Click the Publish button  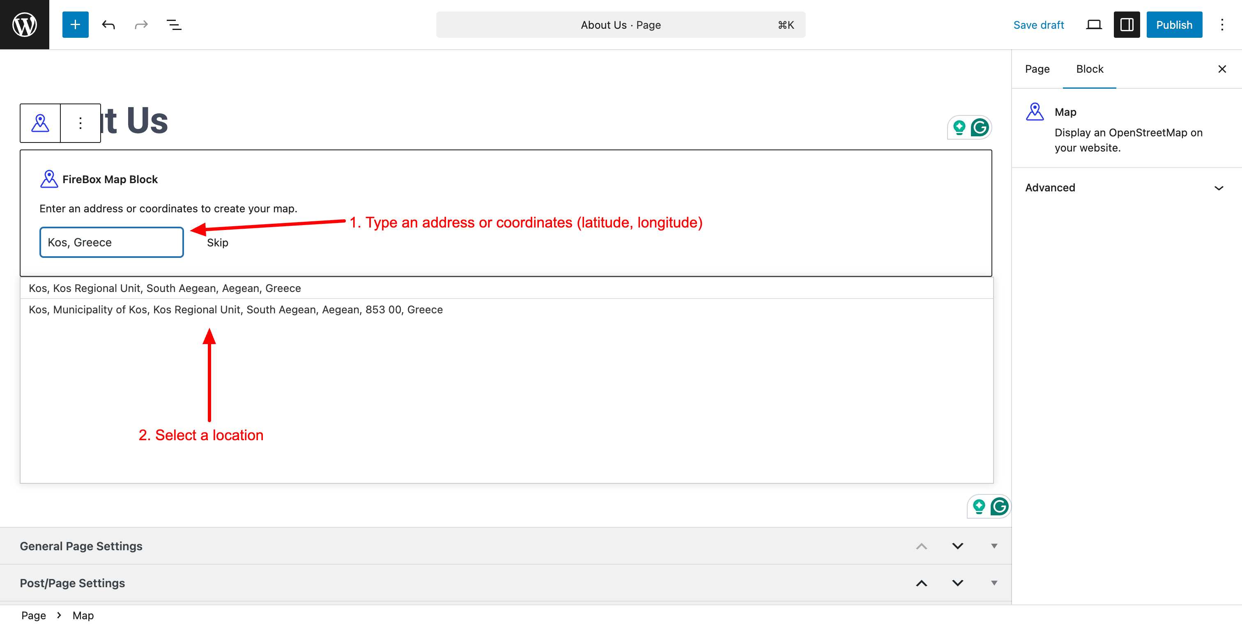click(1174, 25)
